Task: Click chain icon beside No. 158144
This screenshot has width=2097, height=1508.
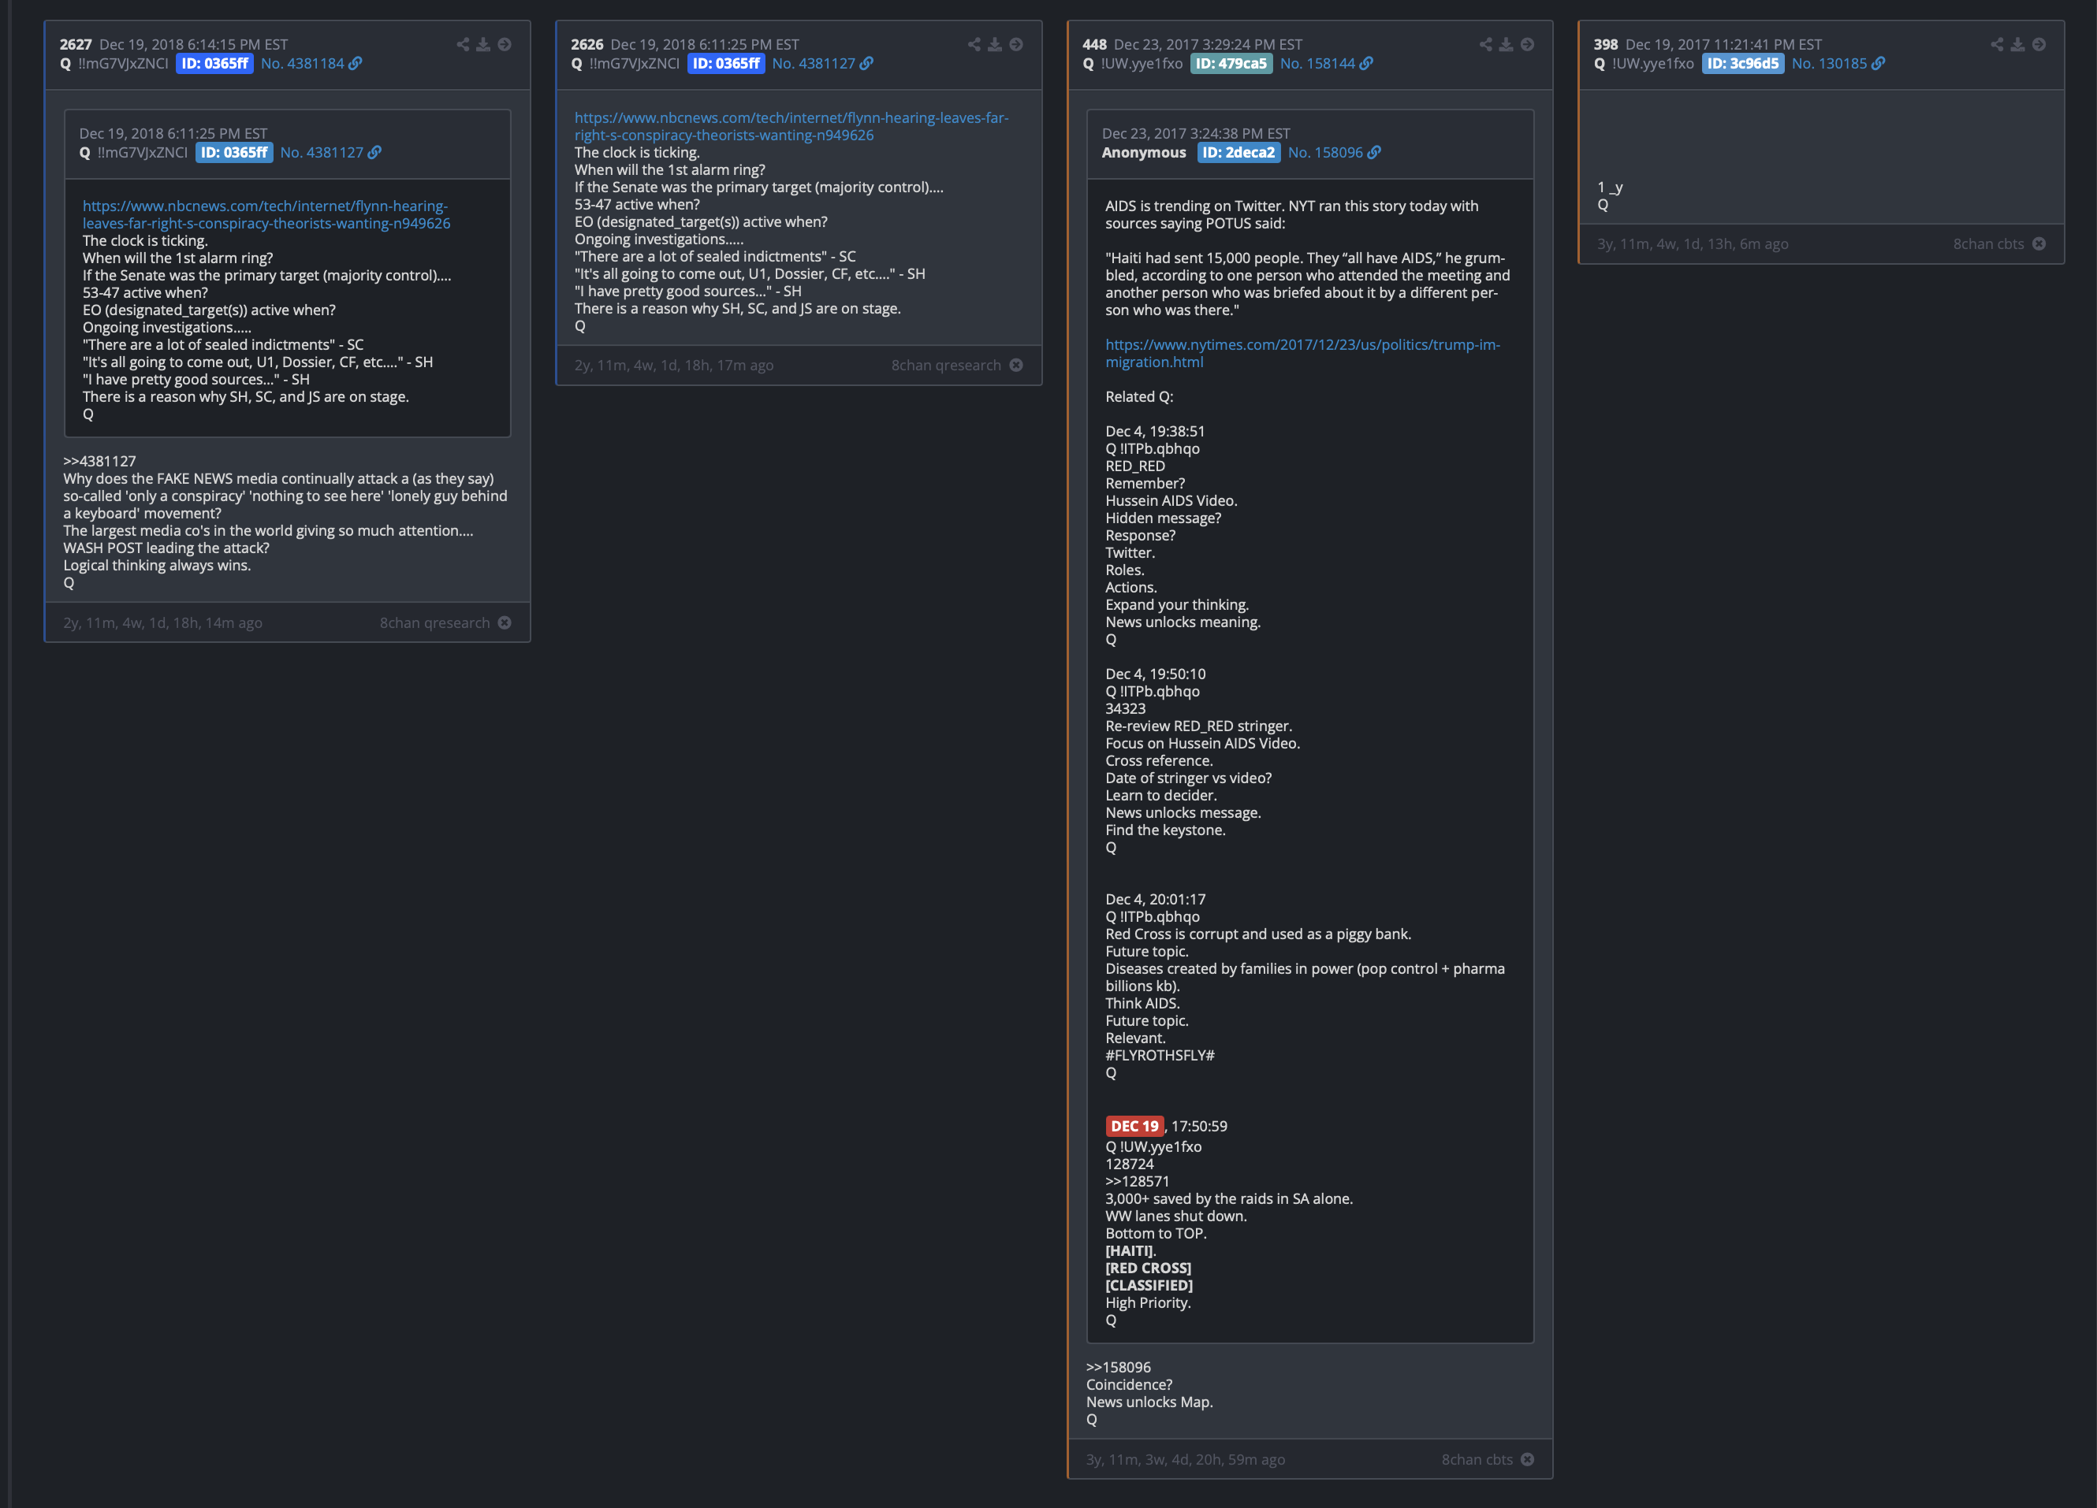Action: point(1365,64)
